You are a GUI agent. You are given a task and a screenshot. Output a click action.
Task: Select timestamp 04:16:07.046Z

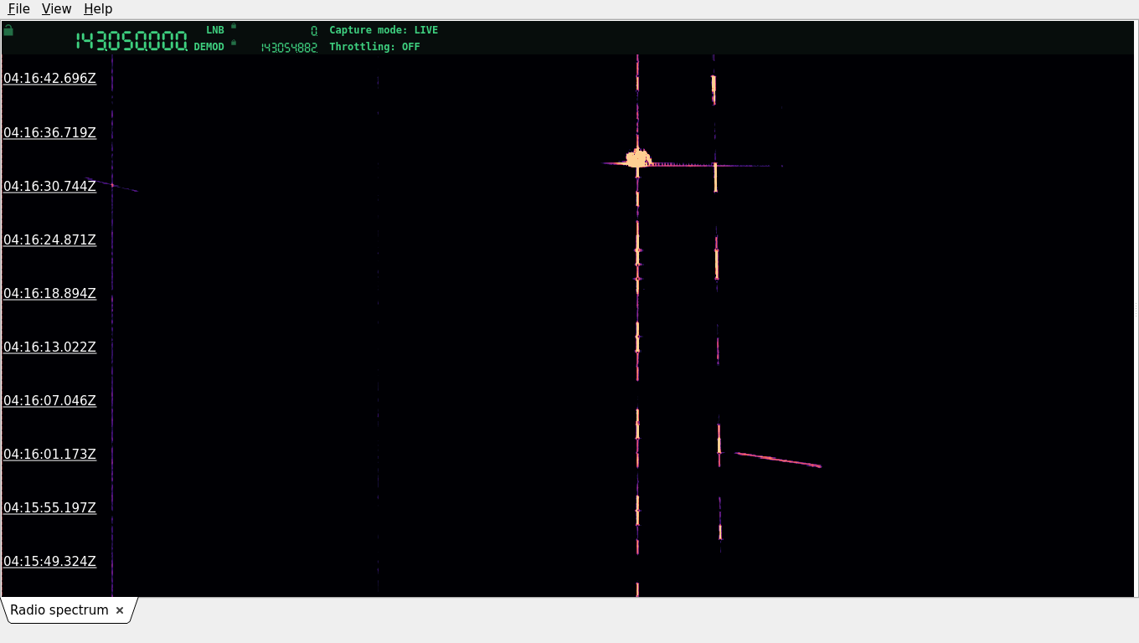(x=50, y=400)
